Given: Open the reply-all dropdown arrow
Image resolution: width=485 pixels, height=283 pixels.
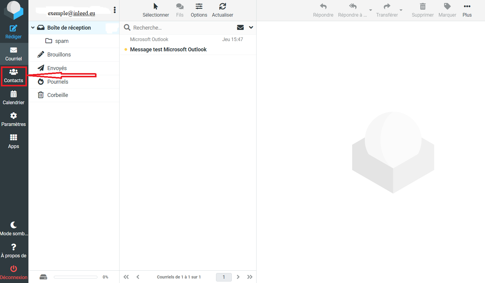Looking at the screenshot, I should pos(371,10).
